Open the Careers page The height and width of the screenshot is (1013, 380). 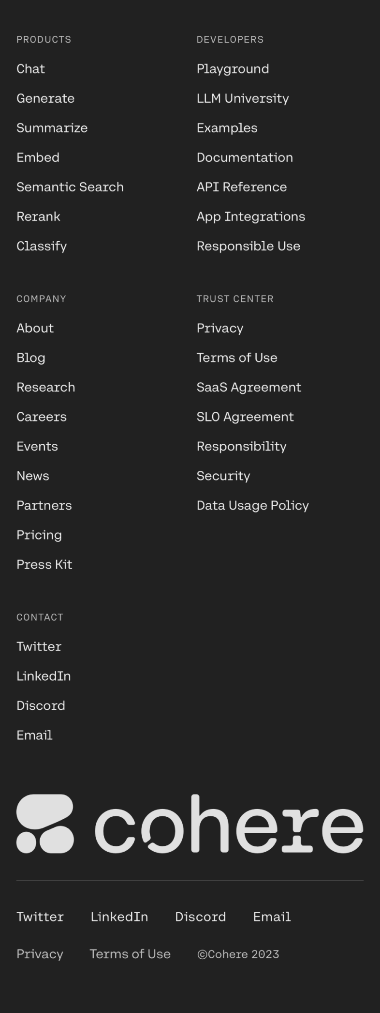click(x=42, y=417)
